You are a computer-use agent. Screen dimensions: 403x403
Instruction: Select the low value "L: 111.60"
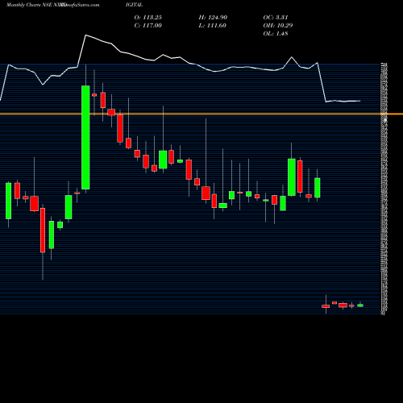pos(213,26)
